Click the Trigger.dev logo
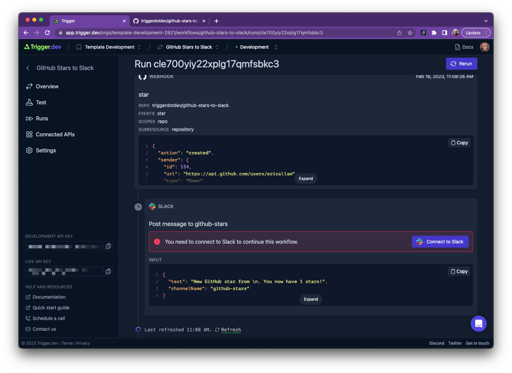Image resolution: width=512 pixels, height=373 pixels. point(42,47)
